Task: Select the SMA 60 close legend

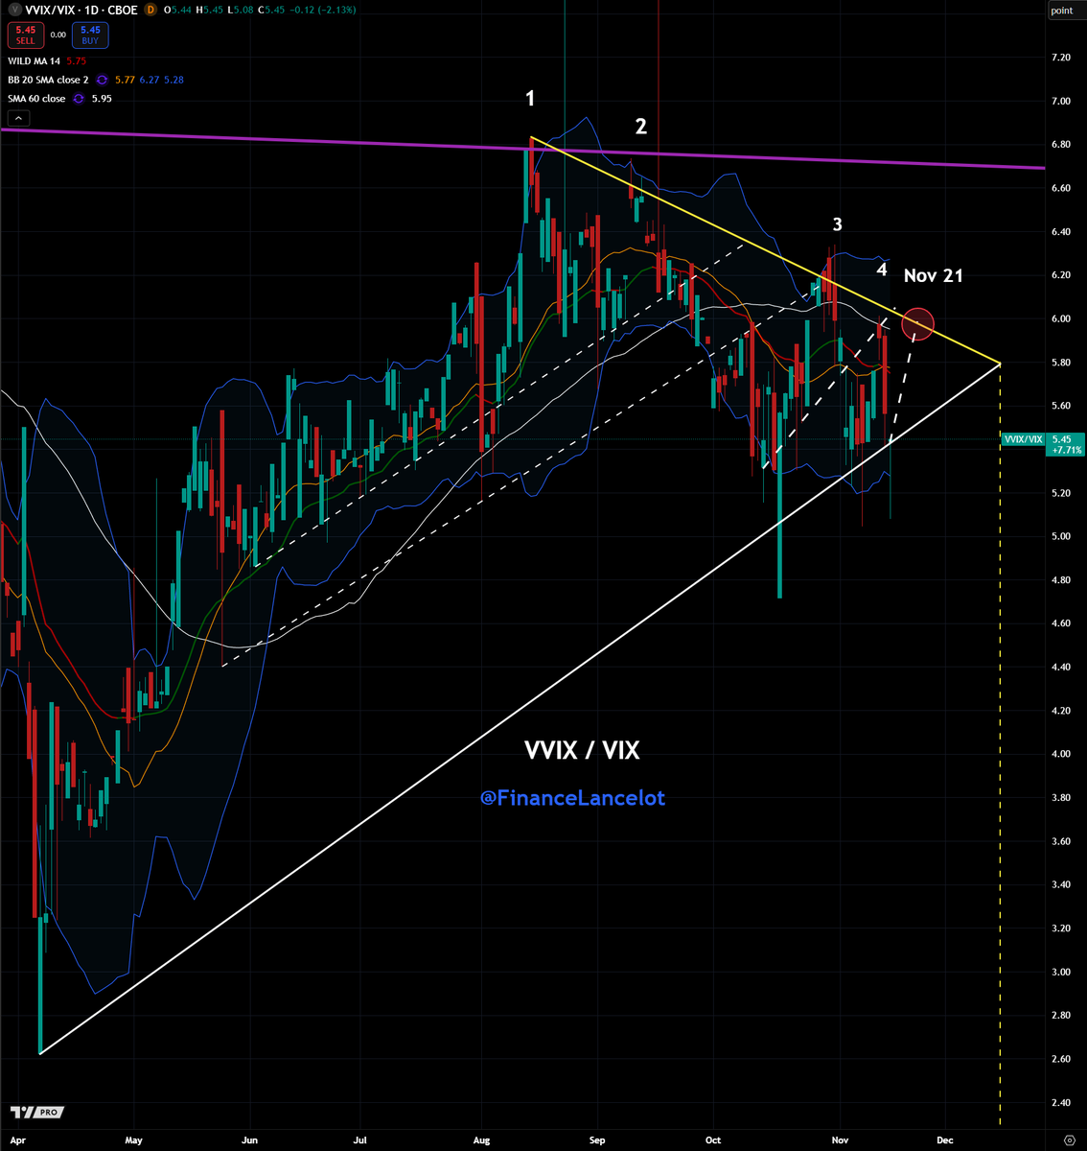Action: (x=36, y=99)
